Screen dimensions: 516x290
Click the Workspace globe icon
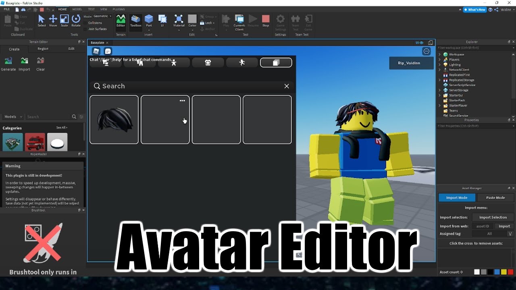click(445, 54)
